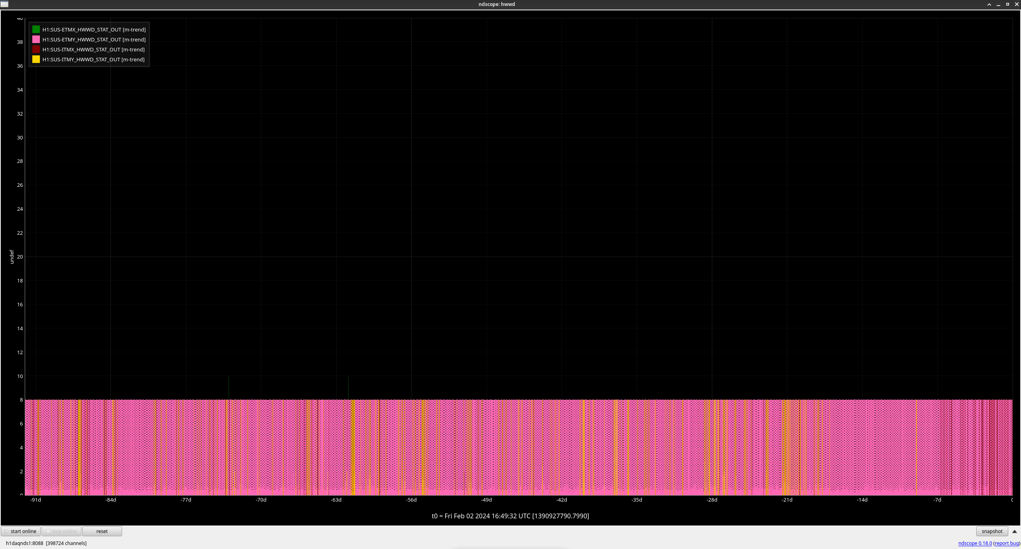Toggle H1:SUS-ETMY_HWWD_STAT_OUT trace label in legend
The image size is (1021, 549).
(94, 39)
